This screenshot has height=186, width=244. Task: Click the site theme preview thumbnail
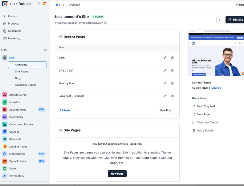coord(216,53)
